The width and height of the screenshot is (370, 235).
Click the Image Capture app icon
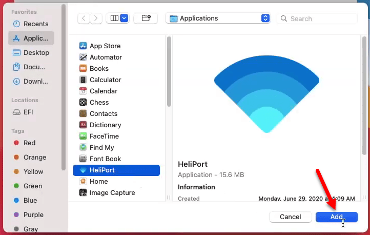(83, 192)
